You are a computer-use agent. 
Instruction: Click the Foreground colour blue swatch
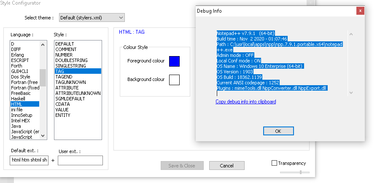pyautogui.click(x=174, y=61)
